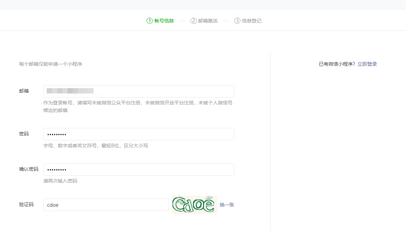This screenshot has width=406, height=231.
Task: Click the green captcha image
Action: tap(194, 205)
